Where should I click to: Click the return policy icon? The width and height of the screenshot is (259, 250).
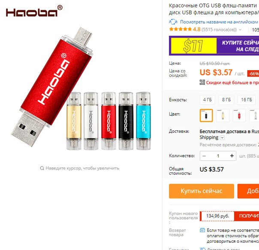202,230
